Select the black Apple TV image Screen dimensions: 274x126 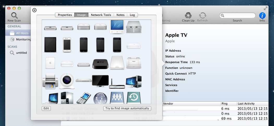pos(100,64)
